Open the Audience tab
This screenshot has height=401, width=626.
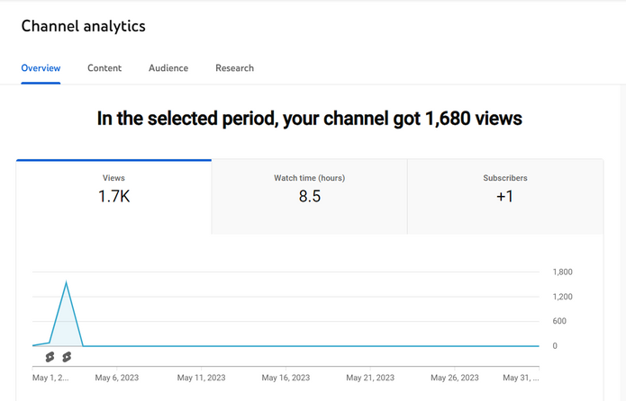(x=168, y=68)
